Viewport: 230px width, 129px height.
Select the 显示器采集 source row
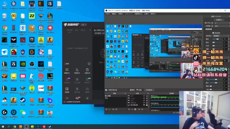138,105
